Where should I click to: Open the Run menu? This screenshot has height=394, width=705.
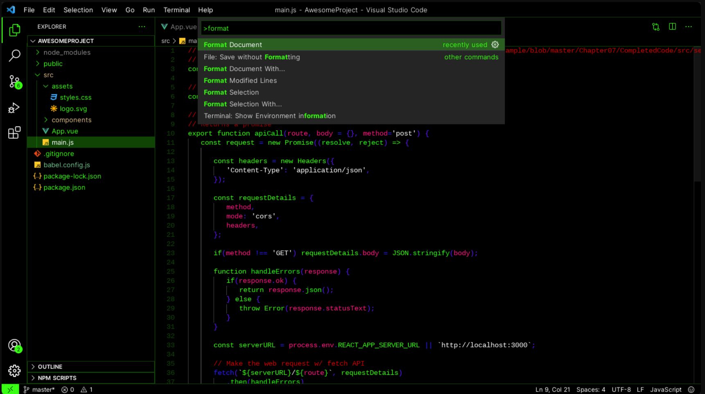[149, 10]
